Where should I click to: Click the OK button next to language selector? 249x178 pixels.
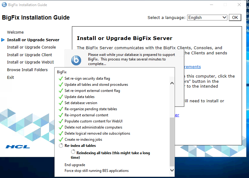pos(235,17)
